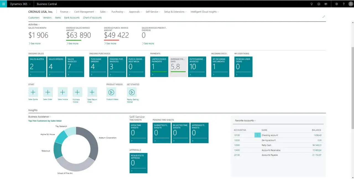
Task: Click See more under Sales This Month
Action: 35,43
